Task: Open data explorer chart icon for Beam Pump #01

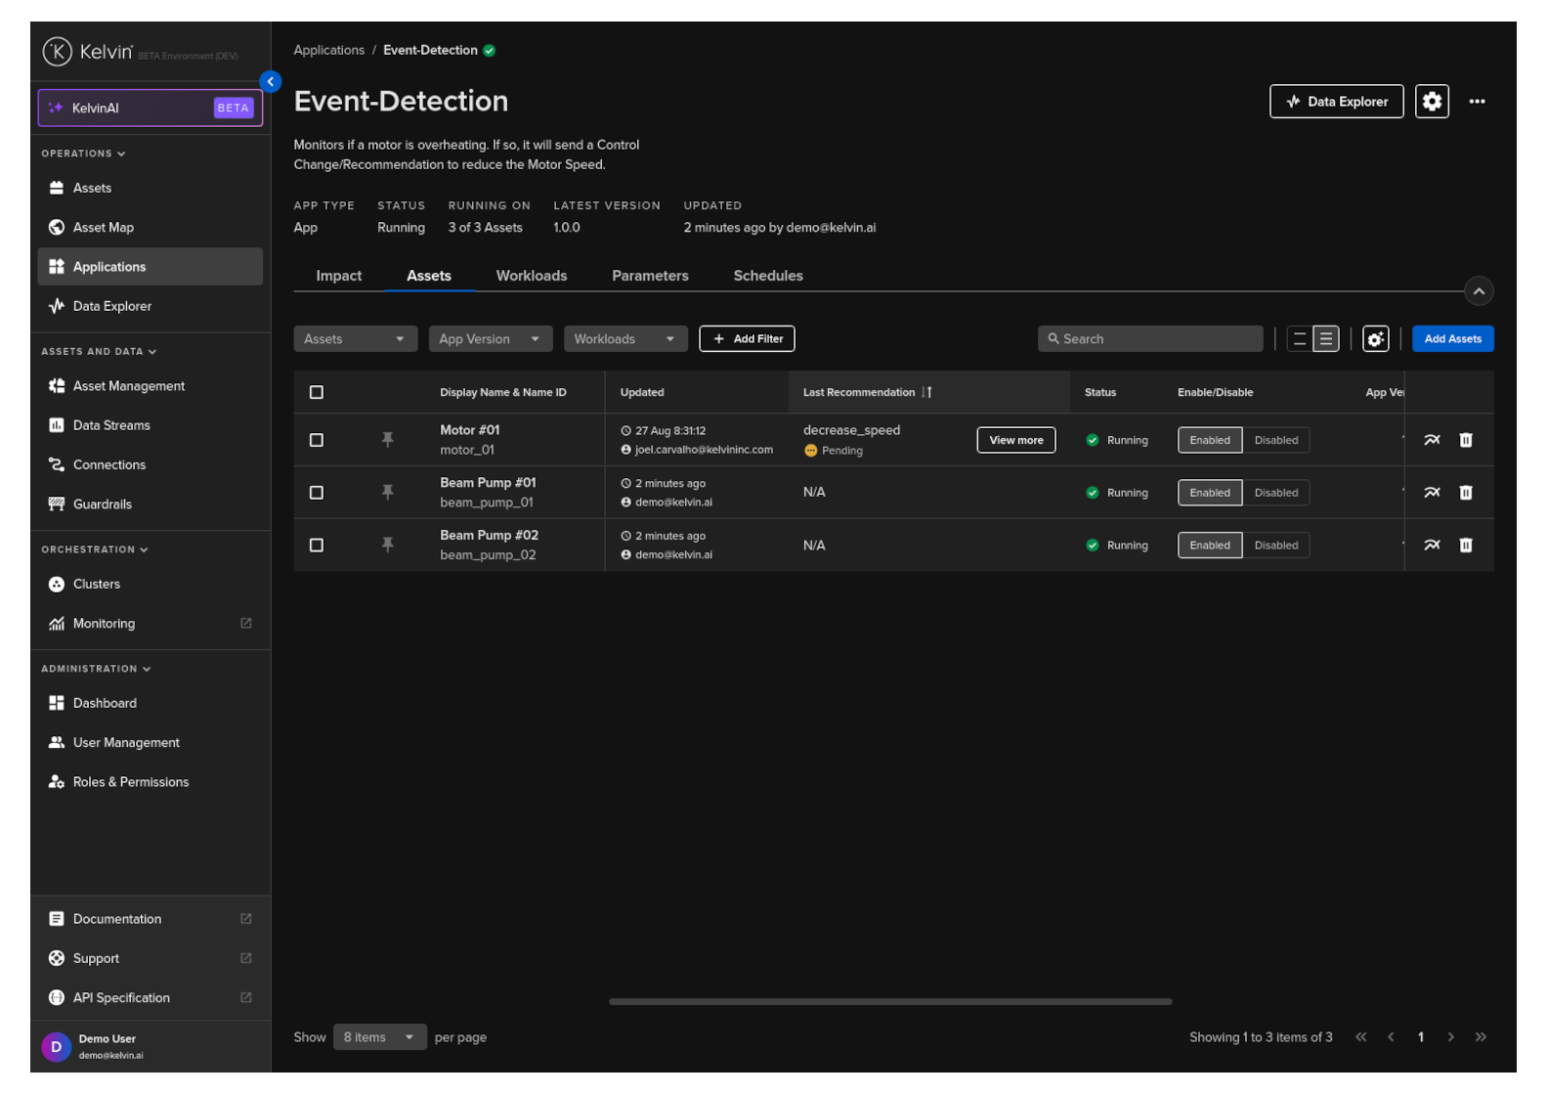Action: pyautogui.click(x=1432, y=493)
